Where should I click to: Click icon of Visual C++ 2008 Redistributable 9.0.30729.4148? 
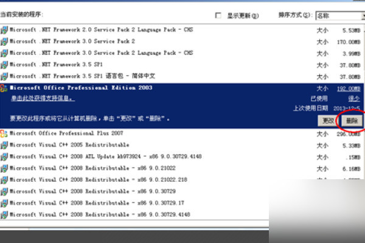(4, 215)
